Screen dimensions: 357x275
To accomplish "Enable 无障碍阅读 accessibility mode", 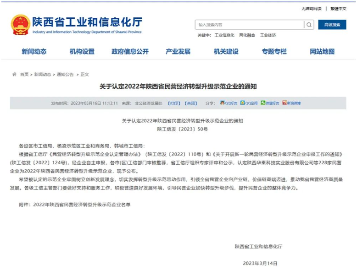I will pyautogui.click(x=311, y=9).
